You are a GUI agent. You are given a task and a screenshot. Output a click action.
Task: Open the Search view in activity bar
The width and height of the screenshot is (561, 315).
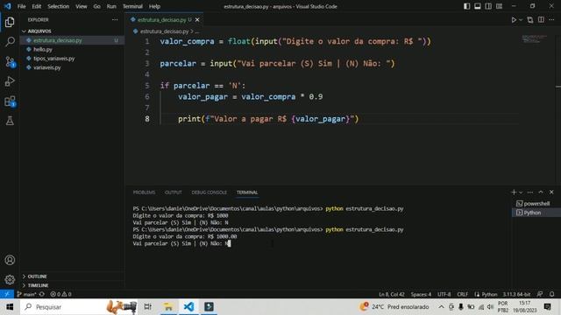pyautogui.click(x=10, y=42)
